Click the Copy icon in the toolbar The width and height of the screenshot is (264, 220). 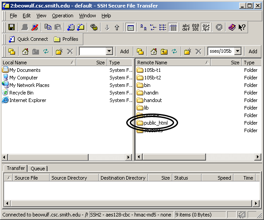[x=48, y=27]
